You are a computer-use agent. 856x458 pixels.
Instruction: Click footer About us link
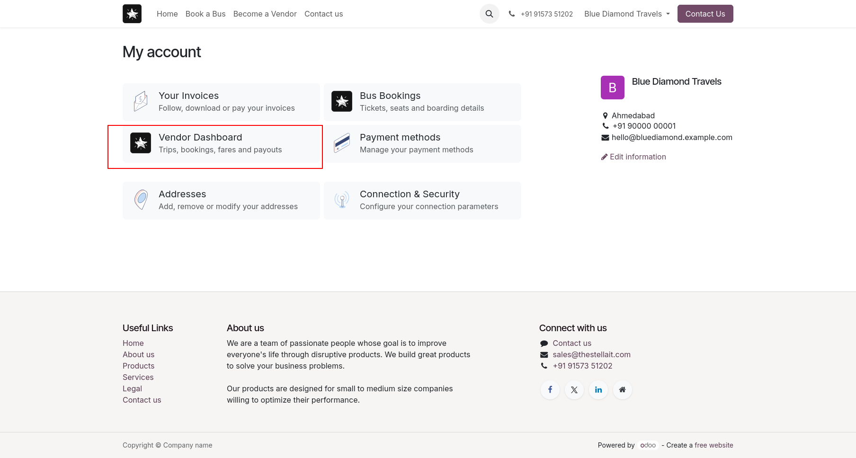(x=138, y=354)
